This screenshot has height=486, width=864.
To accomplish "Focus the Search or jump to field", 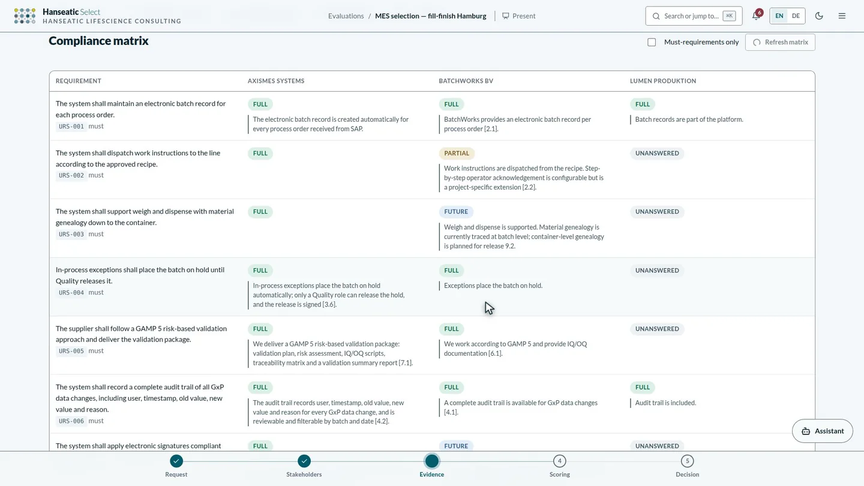I will [x=694, y=16].
